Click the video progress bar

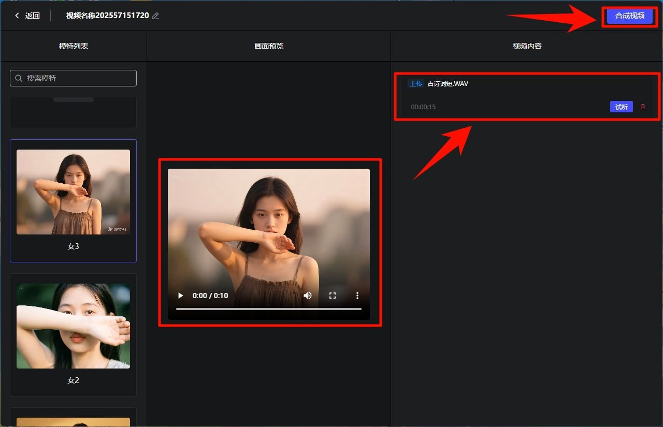(269, 310)
